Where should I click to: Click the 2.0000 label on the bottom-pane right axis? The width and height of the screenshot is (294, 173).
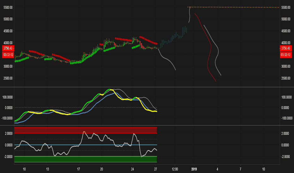(285, 134)
